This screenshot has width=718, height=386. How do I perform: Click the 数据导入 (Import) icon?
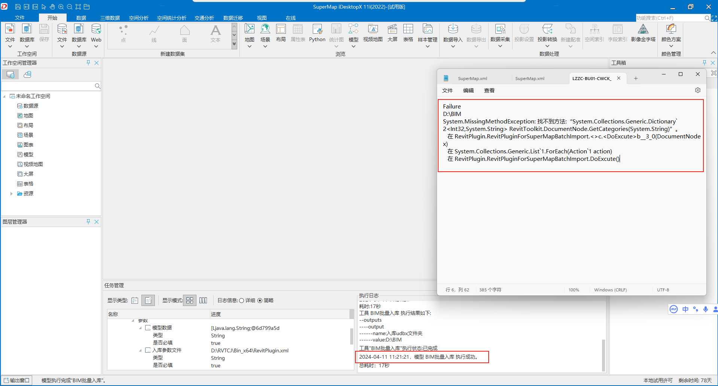click(x=453, y=29)
